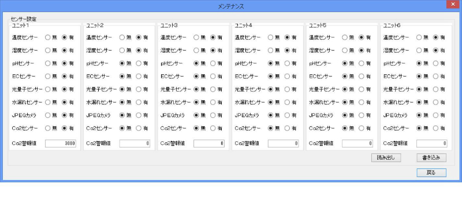
Task: Click Unit 2 Co2警報値 input field
Action: (x=135, y=144)
